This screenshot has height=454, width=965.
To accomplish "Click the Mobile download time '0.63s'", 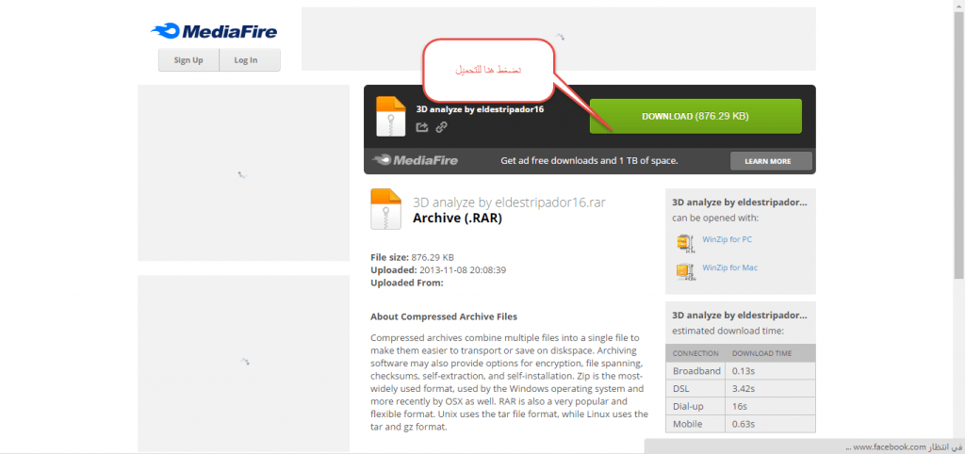I will tap(744, 424).
